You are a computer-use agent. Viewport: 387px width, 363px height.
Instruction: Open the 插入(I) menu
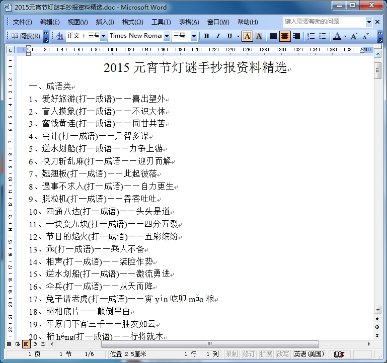pos(105,22)
